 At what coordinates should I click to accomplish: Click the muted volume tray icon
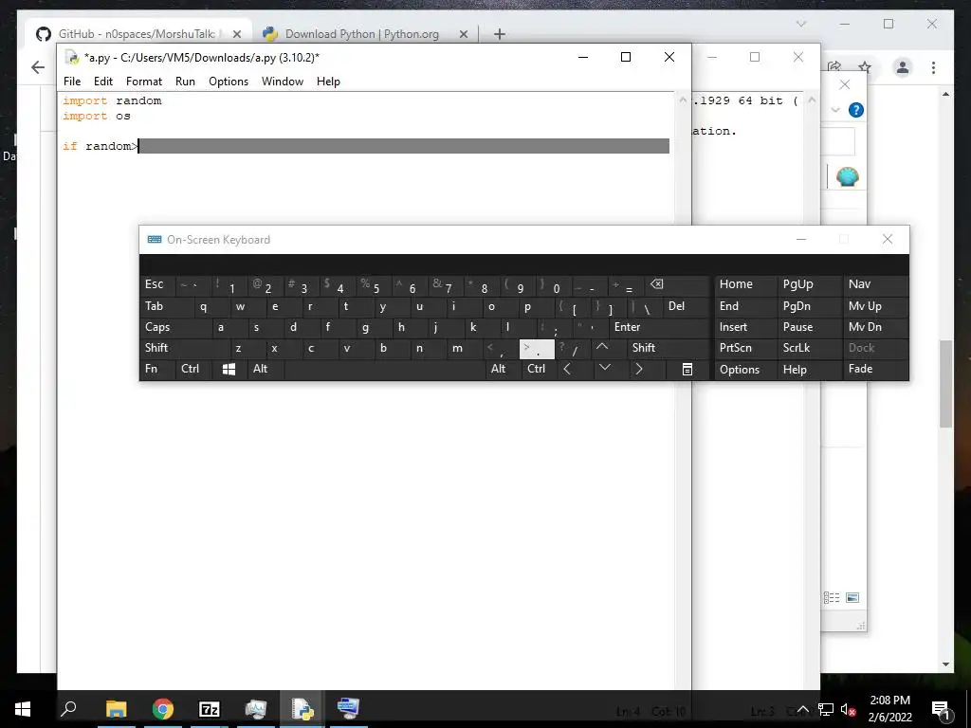click(849, 709)
